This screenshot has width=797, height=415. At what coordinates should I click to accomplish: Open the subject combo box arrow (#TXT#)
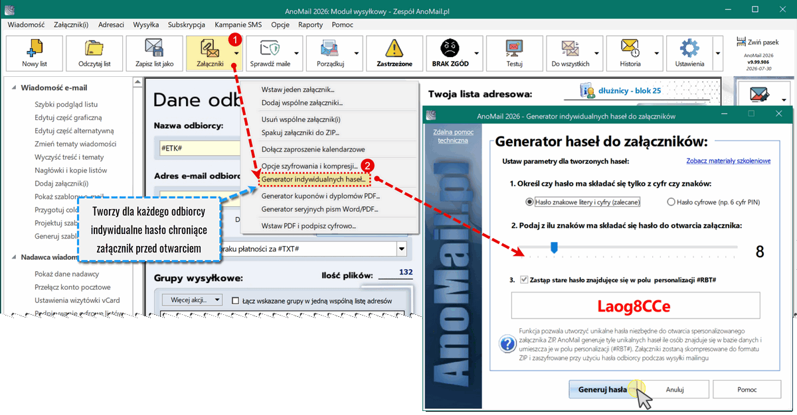pyautogui.click(x=401, y=249)
